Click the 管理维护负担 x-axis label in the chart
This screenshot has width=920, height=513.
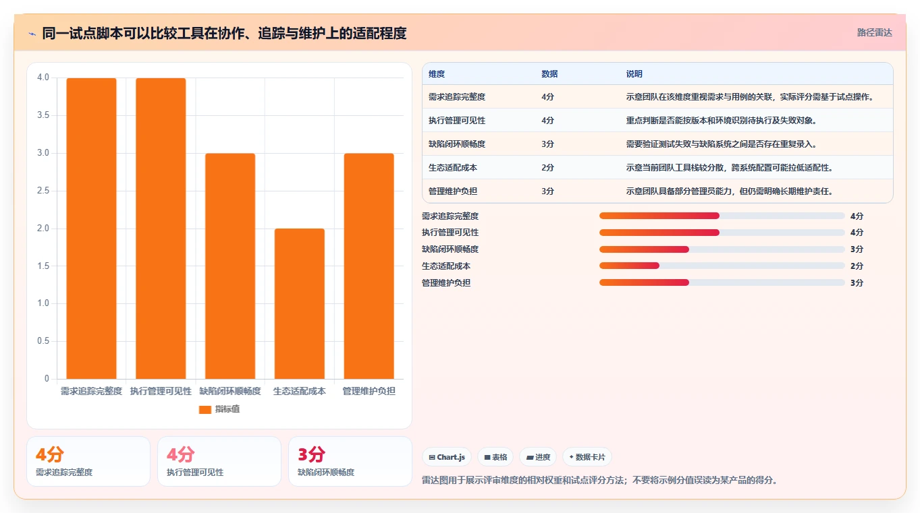[369, 391]
